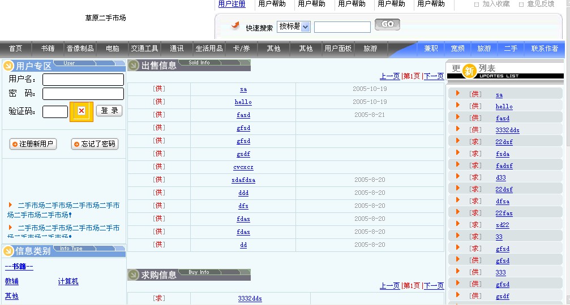Focus the 密码 input field

pyautogui.click(x=83, y=94)
